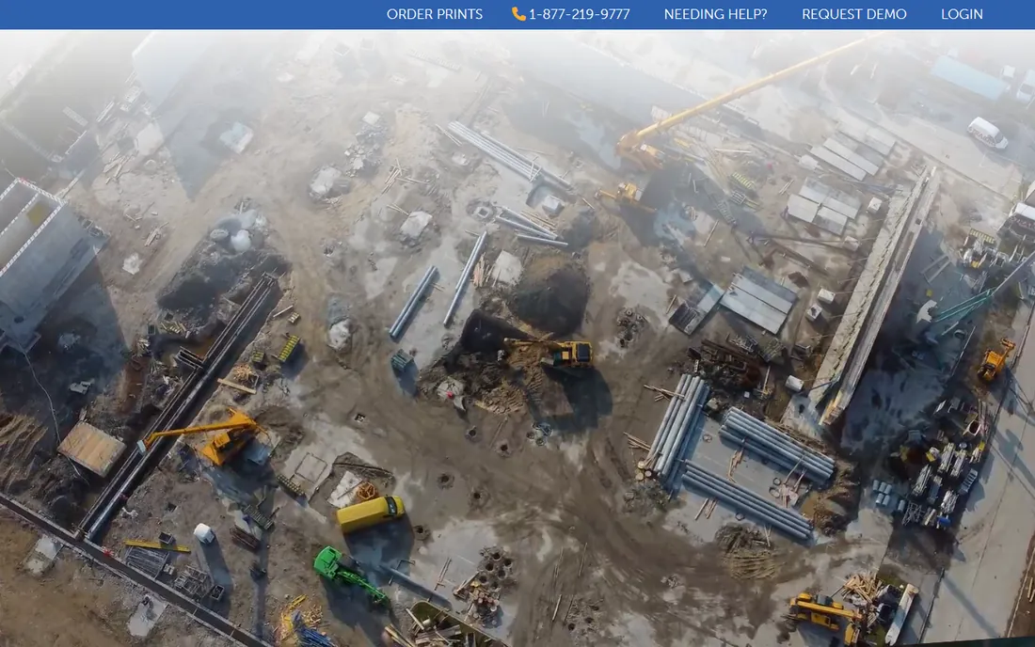This screenshot has height=647, width=1035.
Task: Click the white van on the road
Action: (x=987, y=133)
